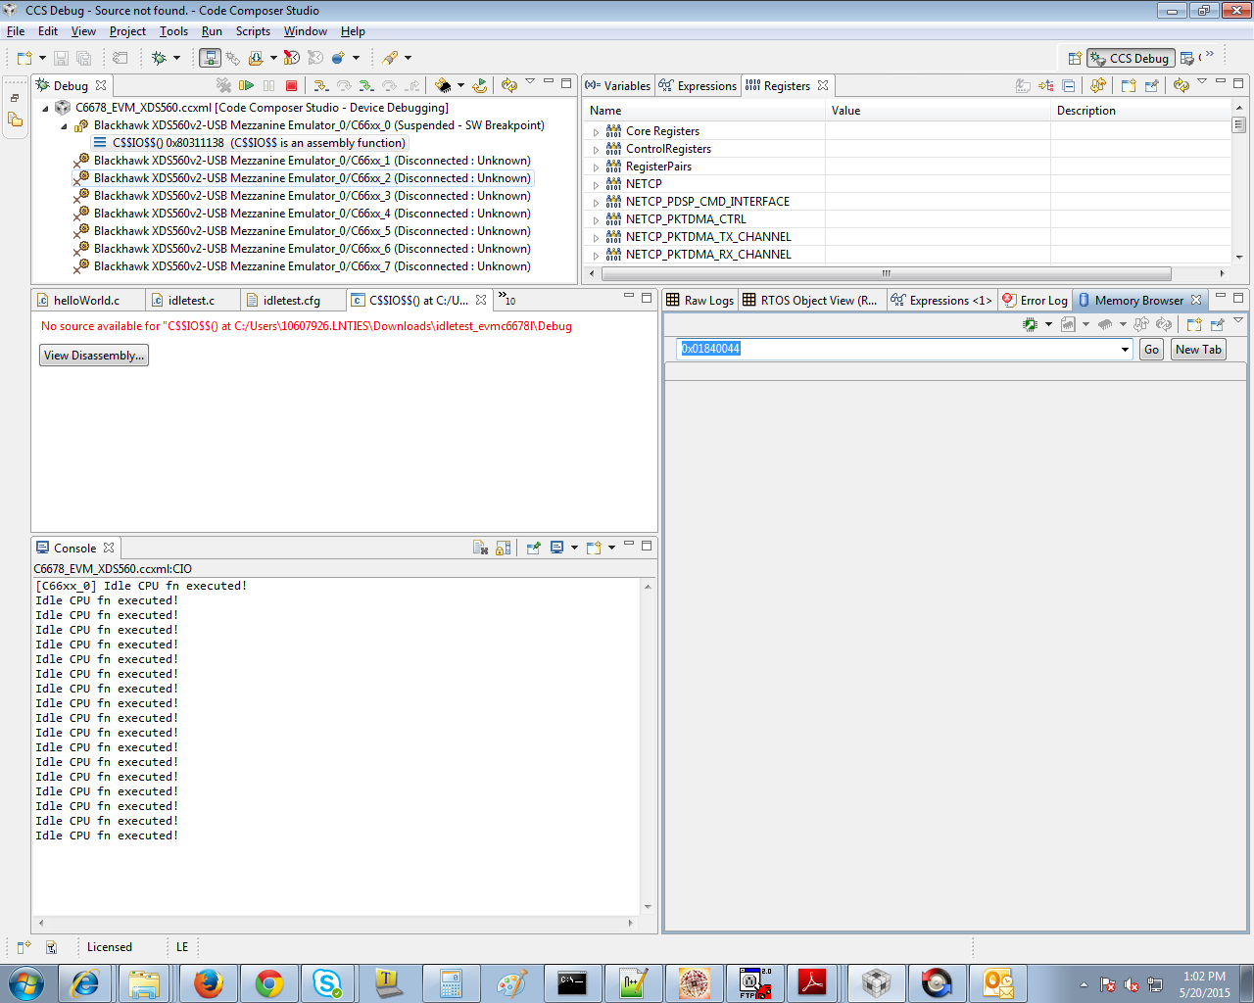Click Firefox icon in the taskbar

pyautogui.click(x=207, y=982)
